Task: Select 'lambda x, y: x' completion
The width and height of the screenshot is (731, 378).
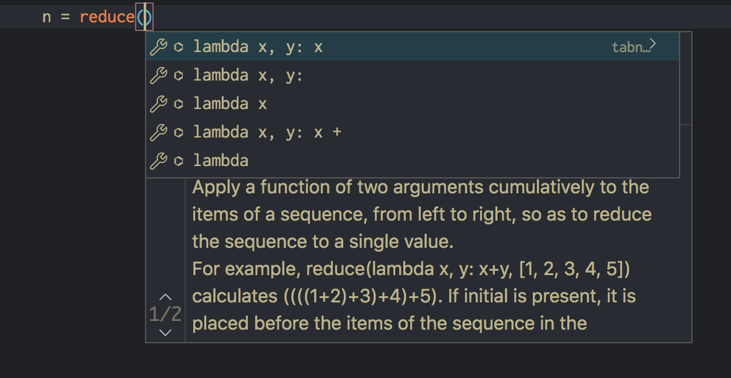Action: coord(413,46)
